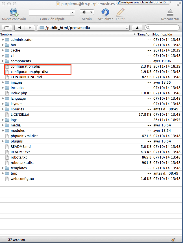
Task: Expand the images folder triangle
Action: [3, 82]
